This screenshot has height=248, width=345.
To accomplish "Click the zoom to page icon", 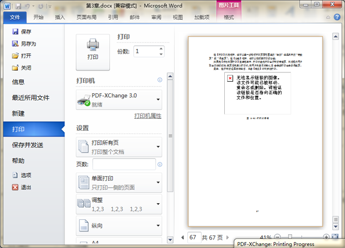I will (335, 237).
